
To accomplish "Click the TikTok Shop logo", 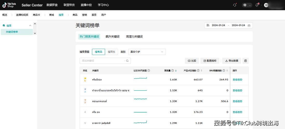I will click(x=9, y=5).
